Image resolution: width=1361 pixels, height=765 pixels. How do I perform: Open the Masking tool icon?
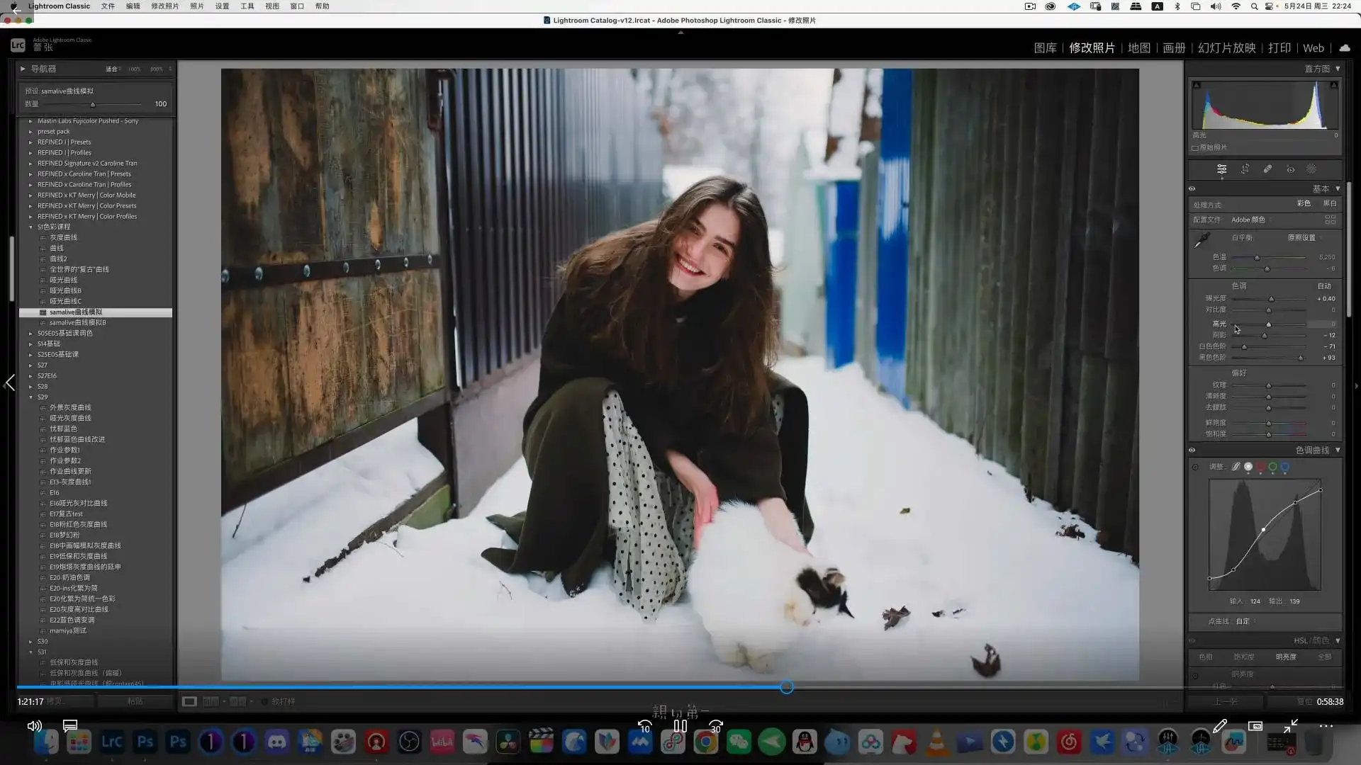(1311, 169)
